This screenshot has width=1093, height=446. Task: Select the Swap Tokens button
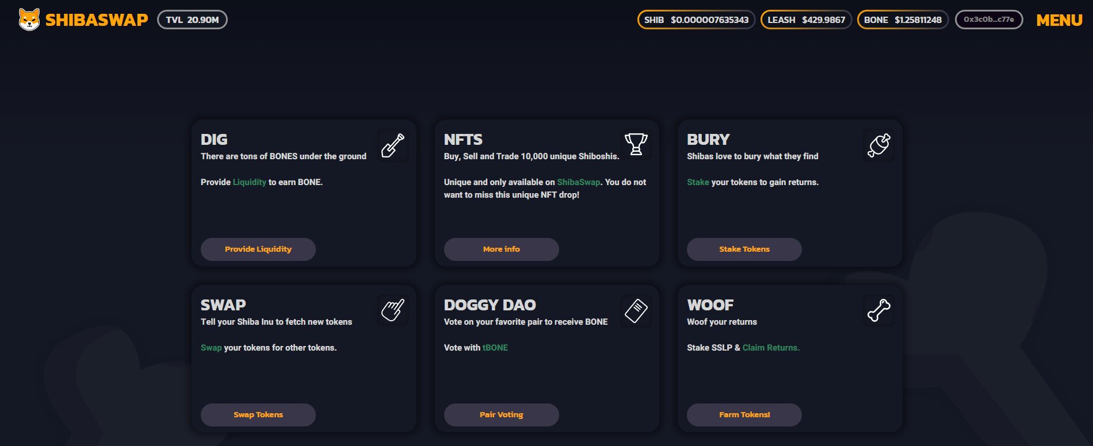tap(258, 415)
